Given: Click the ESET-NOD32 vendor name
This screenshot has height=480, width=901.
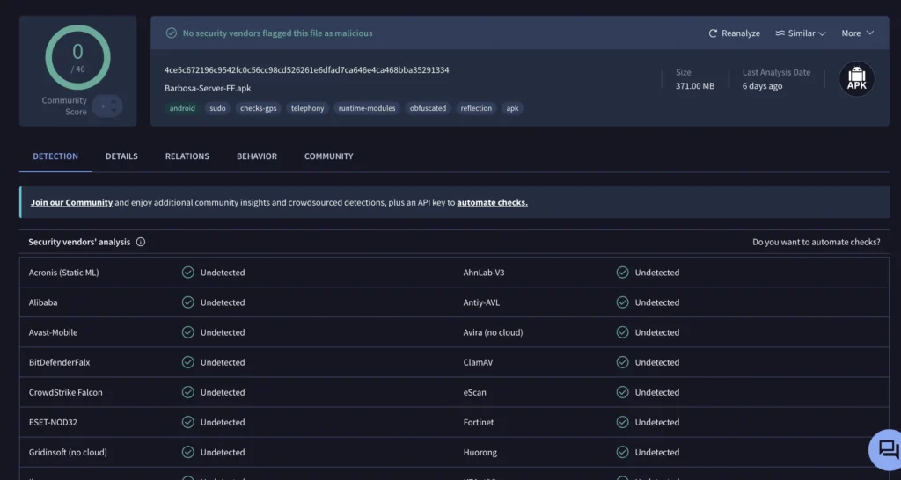Looking at the screenshot, I should (x=53, y=422).
